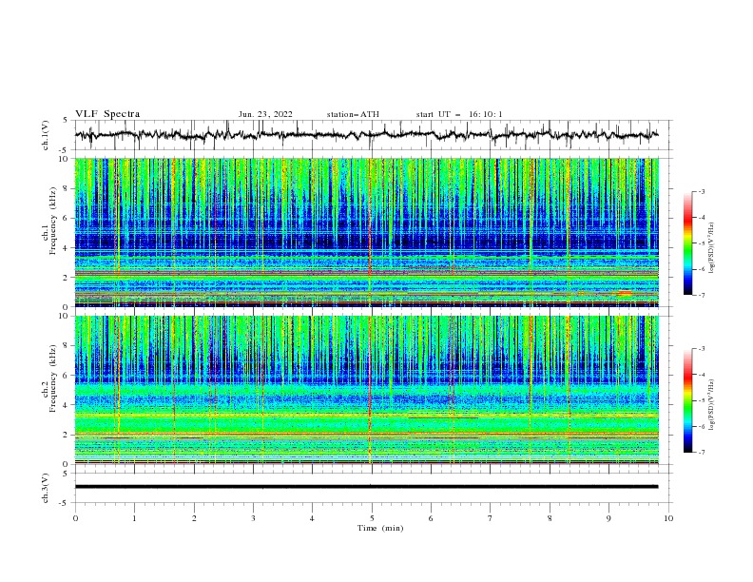Click the "-5" label on ch.2 color bar
The image size is (753, 582).
[x=702, y=400]
